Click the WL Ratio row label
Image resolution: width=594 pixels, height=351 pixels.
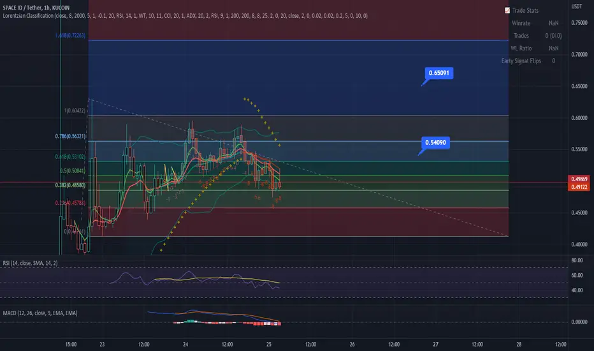pos(521,49)
